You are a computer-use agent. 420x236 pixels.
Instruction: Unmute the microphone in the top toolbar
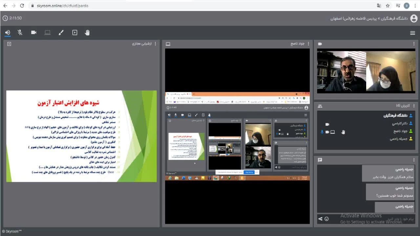[20, 32]
